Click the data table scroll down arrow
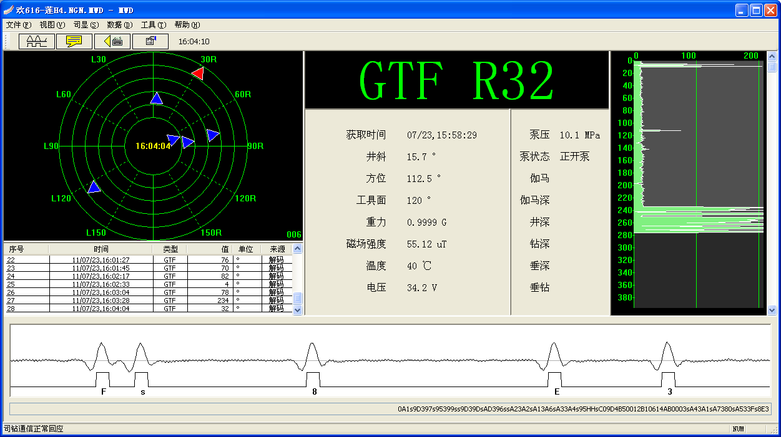The image size is (781, 437). point(298,309)
